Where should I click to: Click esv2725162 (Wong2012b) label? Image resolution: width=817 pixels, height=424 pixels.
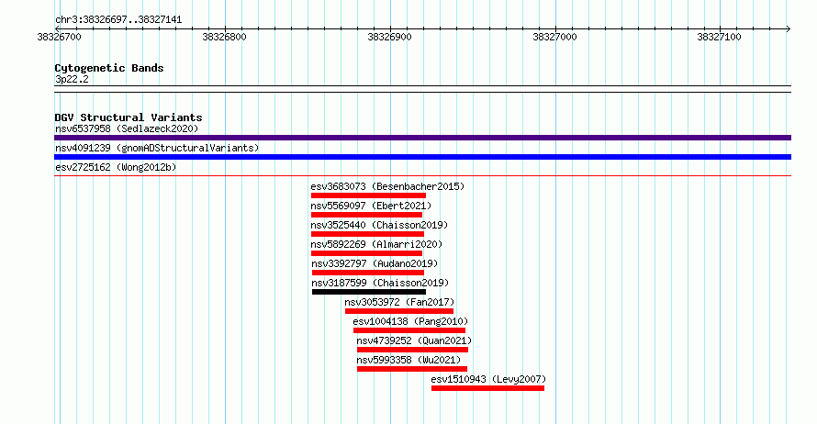point(116,167)
